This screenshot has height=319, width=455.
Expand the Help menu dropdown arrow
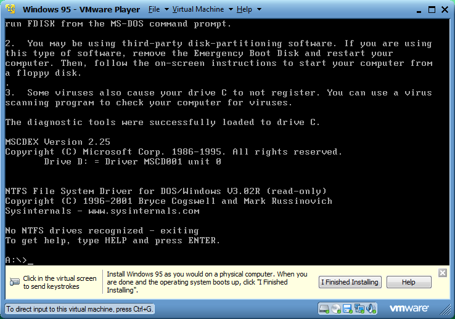259,9
